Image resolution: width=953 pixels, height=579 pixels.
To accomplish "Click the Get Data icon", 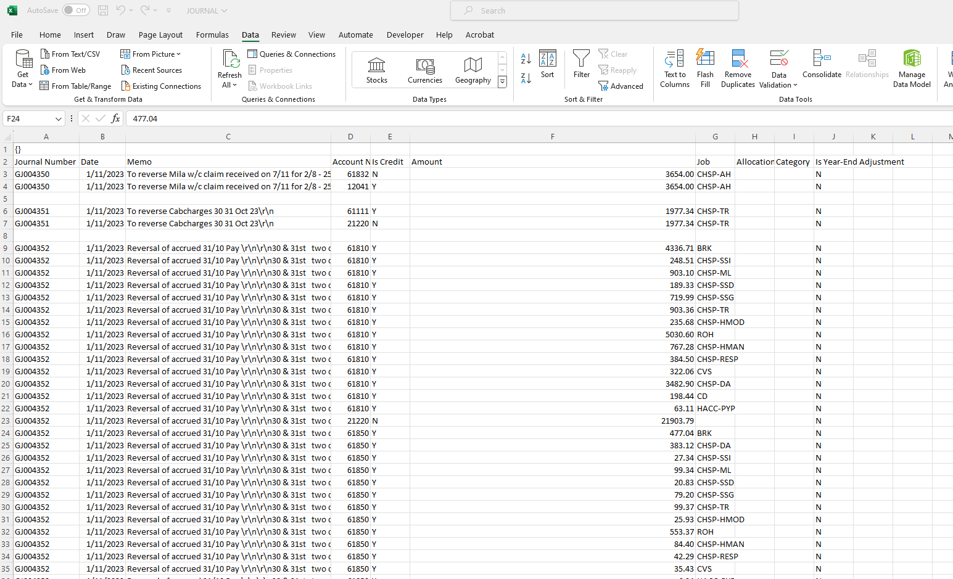I will coord(23,59).
